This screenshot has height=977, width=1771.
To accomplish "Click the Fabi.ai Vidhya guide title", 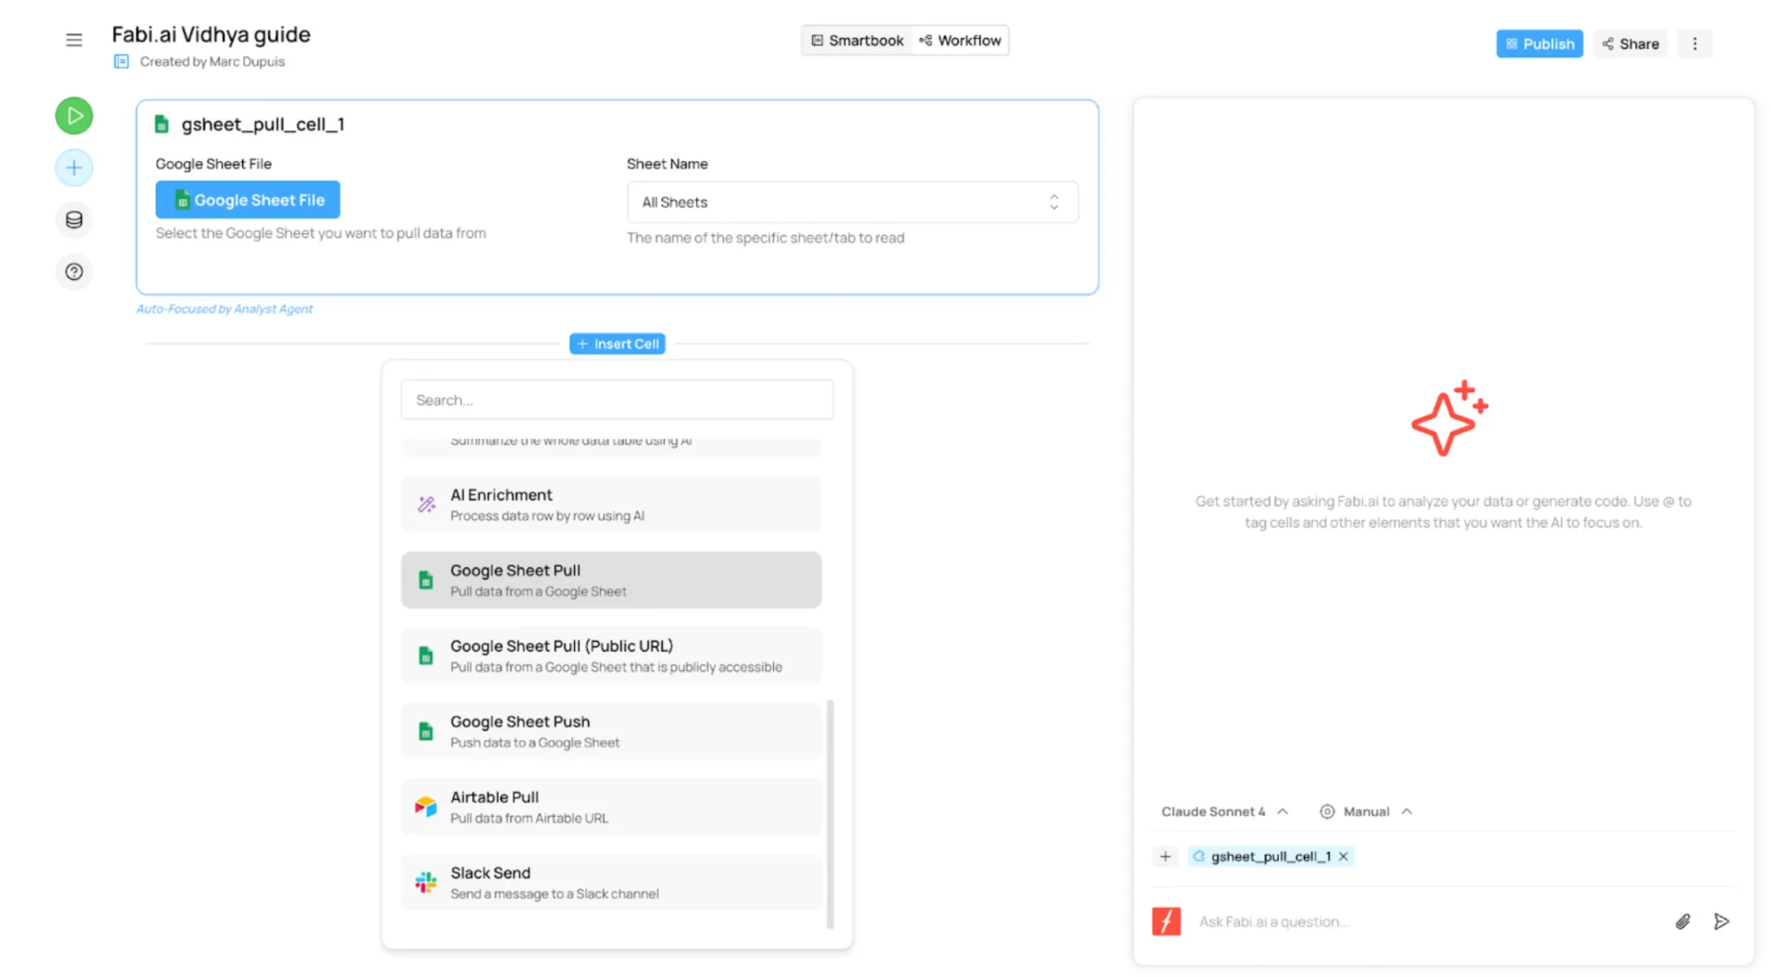I will coord(211,35).
